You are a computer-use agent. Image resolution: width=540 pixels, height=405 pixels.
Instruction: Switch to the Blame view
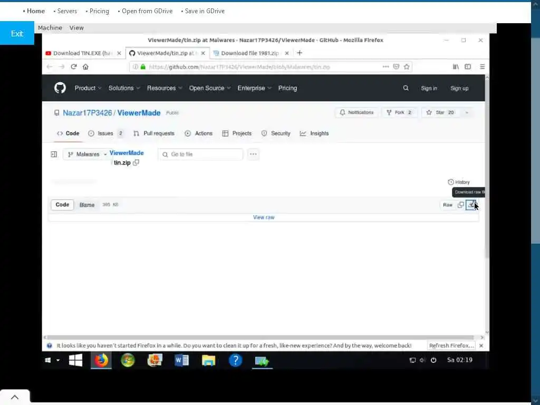(87, 205)
